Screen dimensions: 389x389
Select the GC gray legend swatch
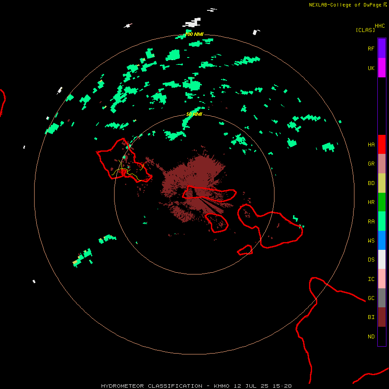click(382, 298)
